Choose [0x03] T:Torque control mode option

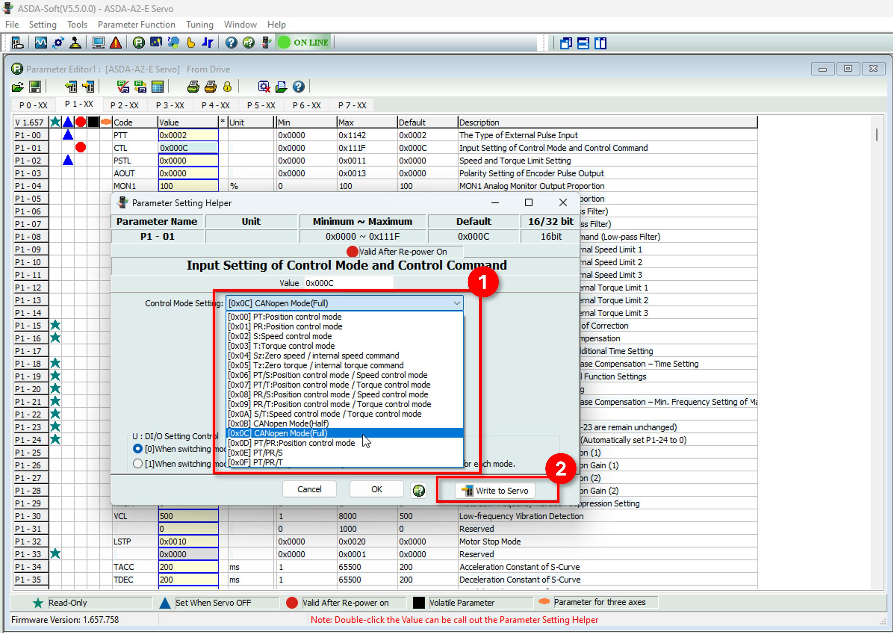point(344,346)
